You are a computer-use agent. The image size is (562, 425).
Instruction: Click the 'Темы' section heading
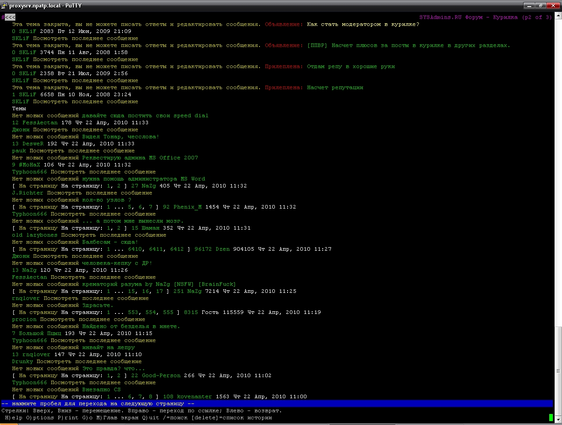click(19, 108)
